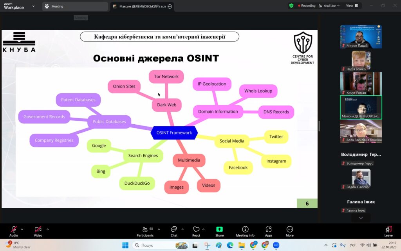Change layout with the View button

tap(352, 6)
